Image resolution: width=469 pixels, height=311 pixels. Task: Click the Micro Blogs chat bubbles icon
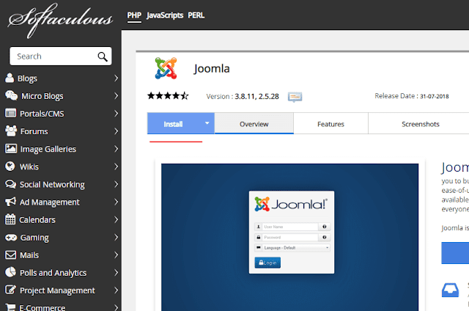[x=12, y=95]
